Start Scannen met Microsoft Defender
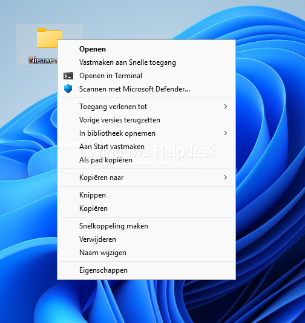Image resolution: width=305 pixels, height=323 pixels. point(146,89)
